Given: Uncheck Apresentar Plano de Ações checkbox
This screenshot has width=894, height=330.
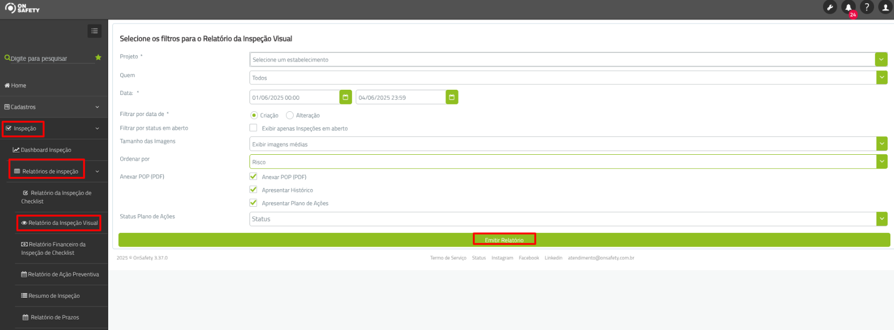Looking at the screenshot, I should tap(253, 203).
